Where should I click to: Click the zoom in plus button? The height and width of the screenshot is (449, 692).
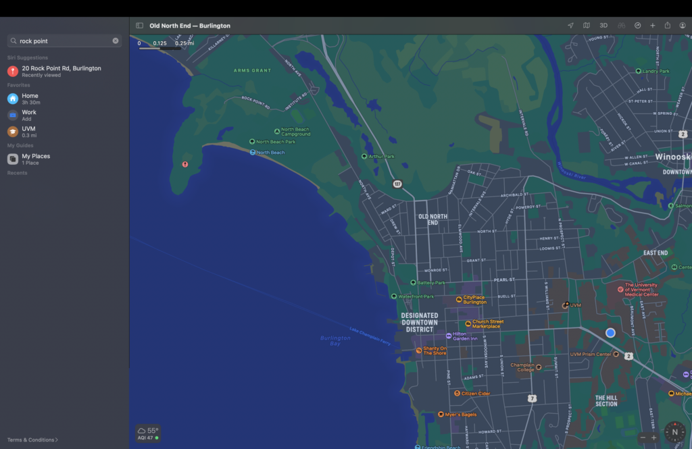coord(653,438)
